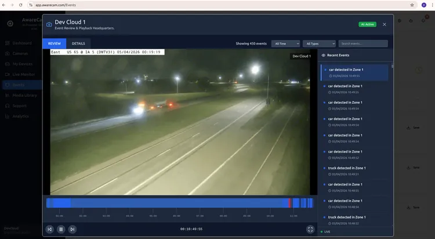This screenshot has height=239, width=435.
Task: Click the Dev Cloud 1 video overlay label
Action: tap(301, 56)
